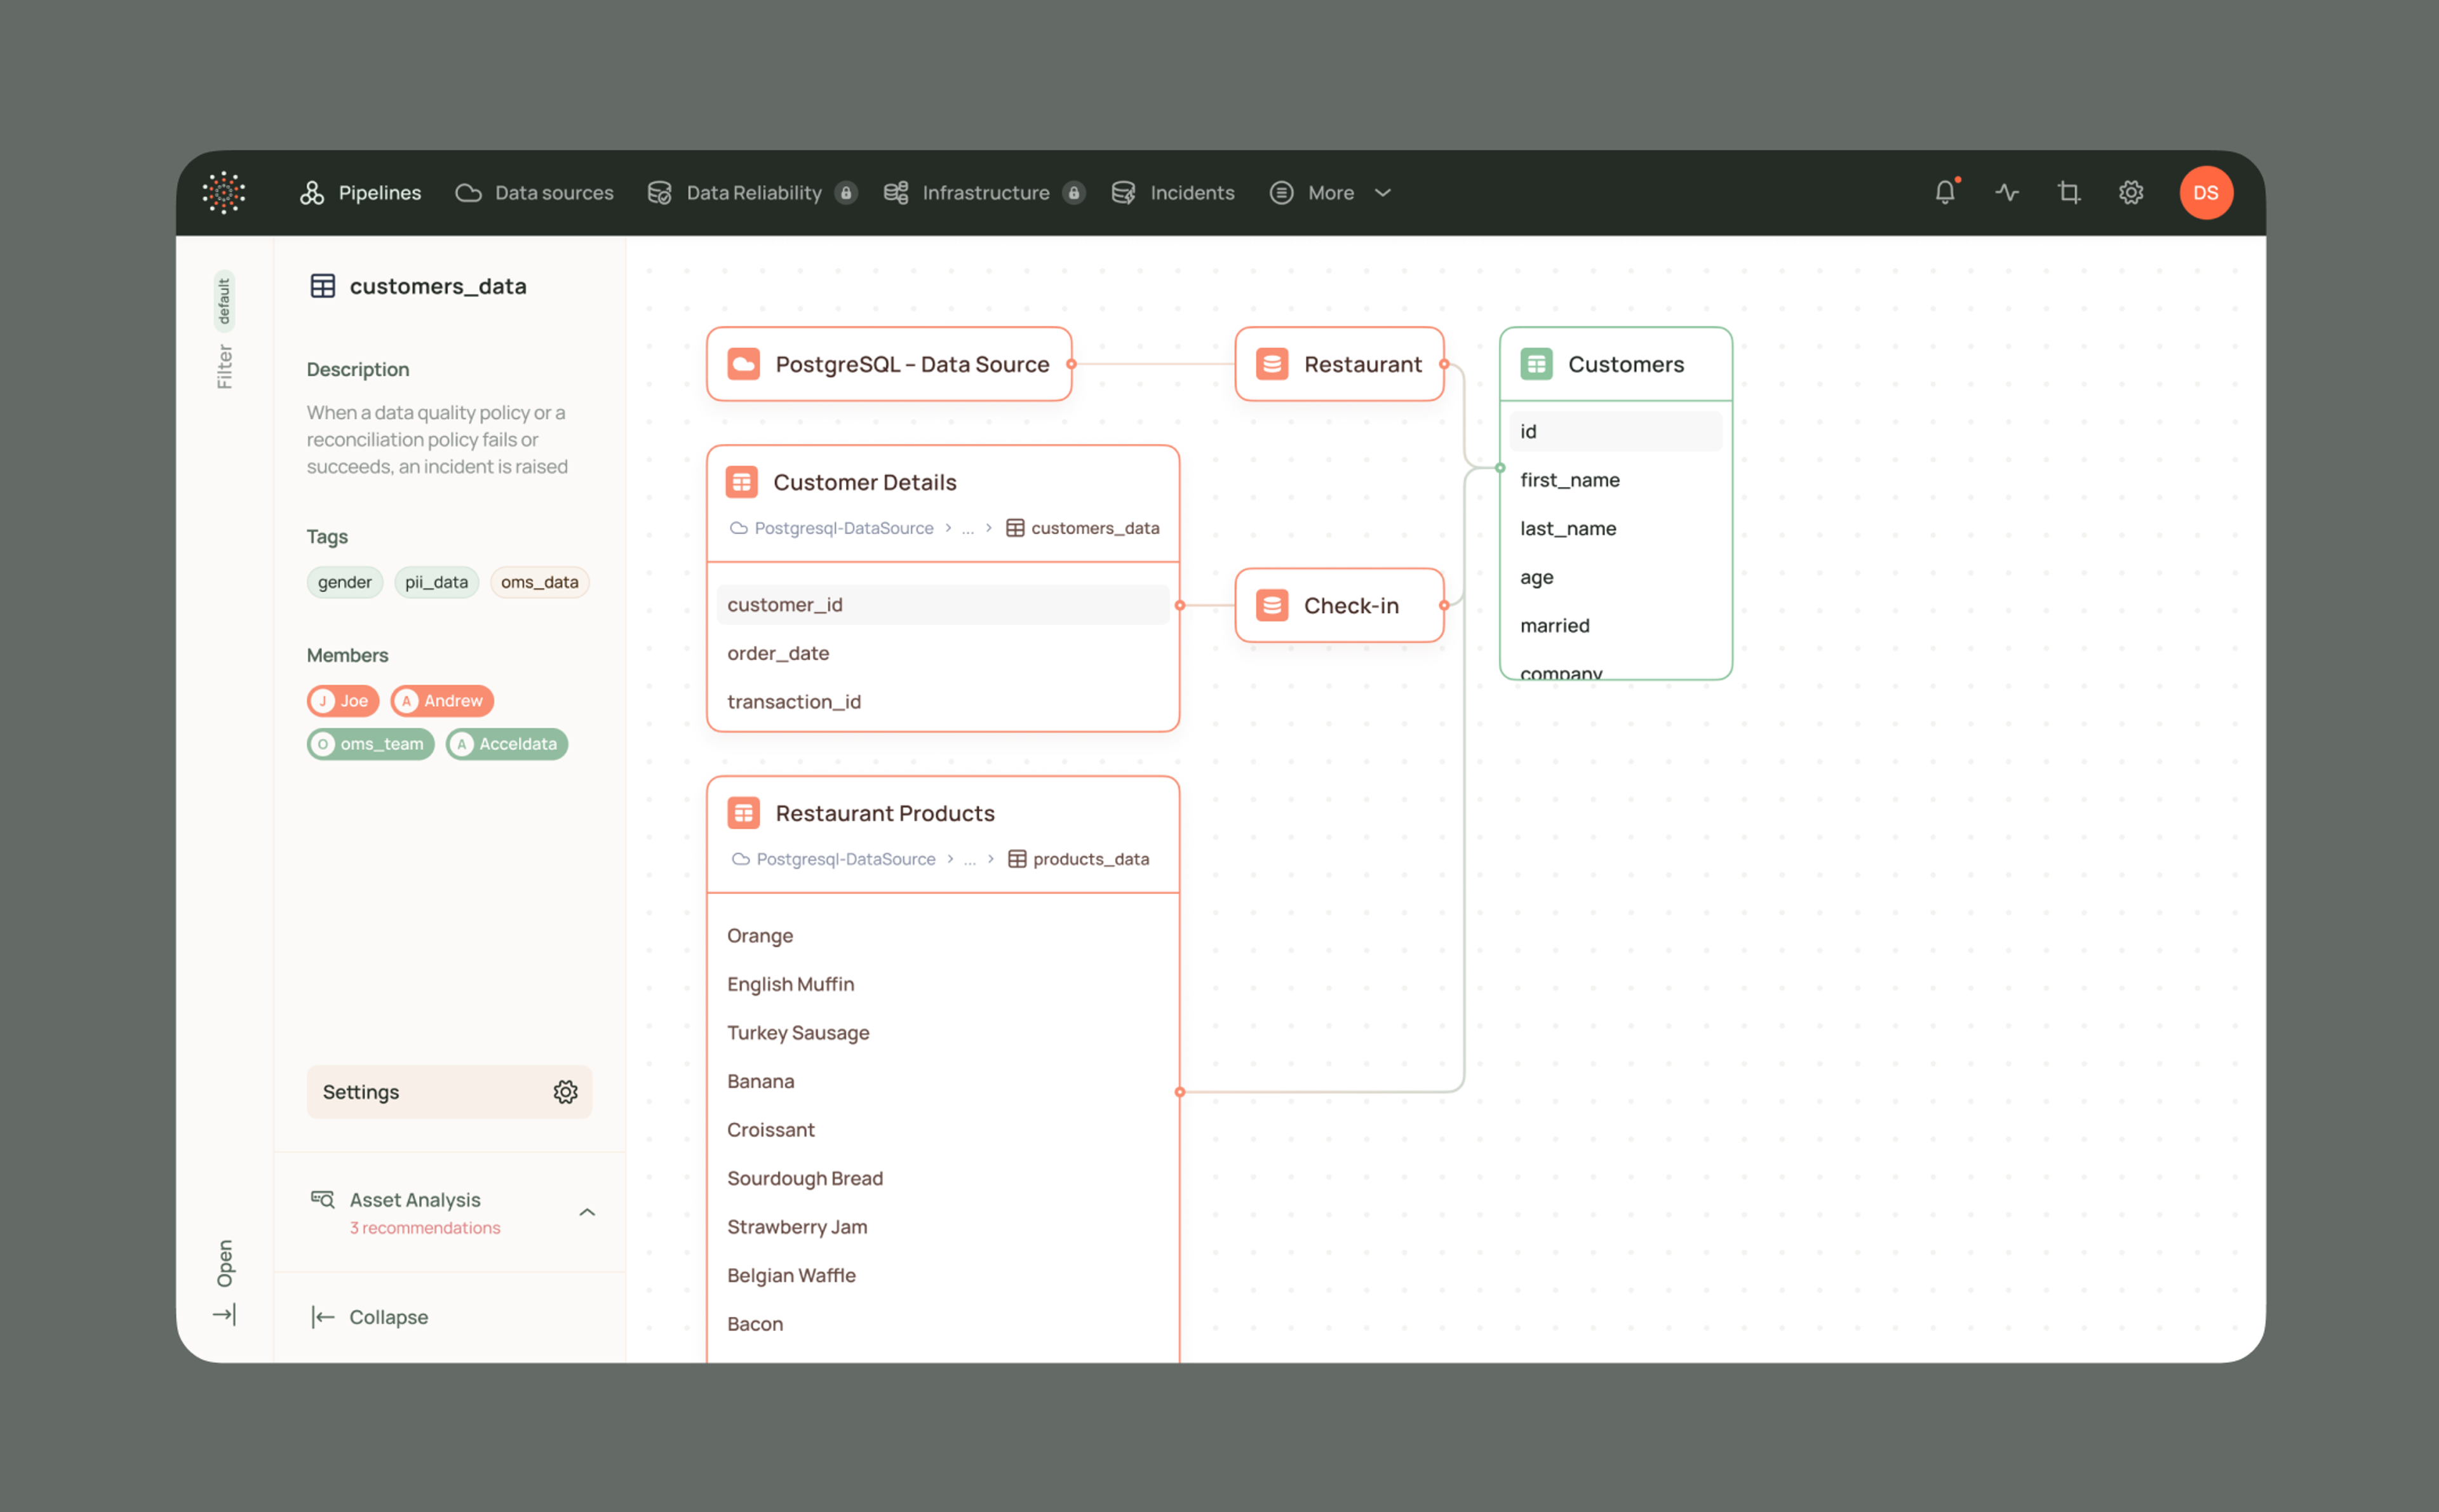
Task: Click the Acceldata logo icon
Action: (223, 193)
